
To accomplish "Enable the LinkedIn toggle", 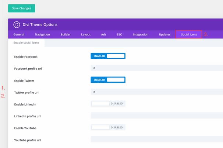I will [108, 103].
